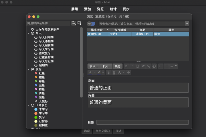Filter by green flag 绿色

pyautogui.click(x=40, y=81)
